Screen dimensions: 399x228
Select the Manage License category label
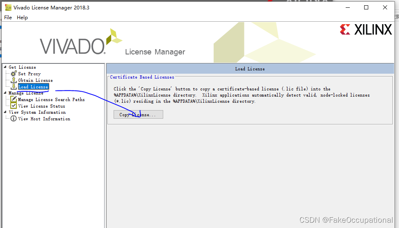(x=26, y=93)
